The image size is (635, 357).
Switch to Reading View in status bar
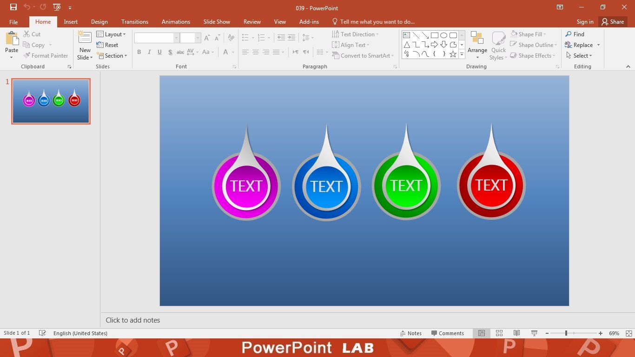pyautogui.click(x=516, y=333)
